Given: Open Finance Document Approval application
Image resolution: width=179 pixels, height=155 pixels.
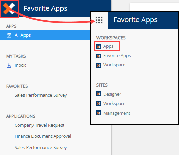Looking at the screenshot, I should (43, 136).
